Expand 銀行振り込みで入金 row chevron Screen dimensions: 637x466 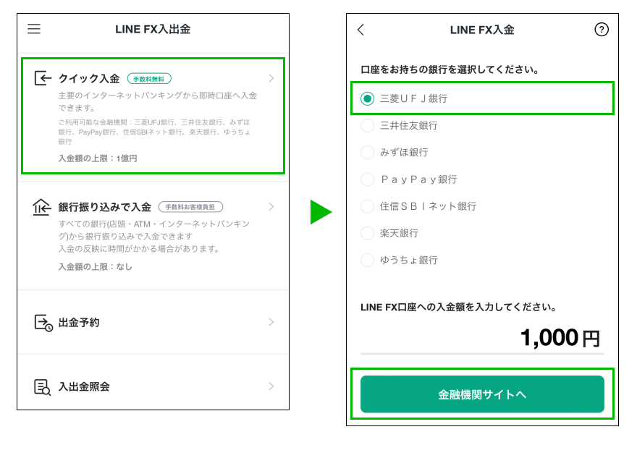(x=271, y=207)
